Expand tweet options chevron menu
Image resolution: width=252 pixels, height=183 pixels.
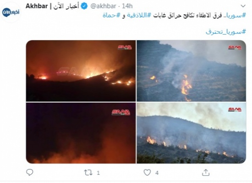pyautogui.click(x=243, y=6)
